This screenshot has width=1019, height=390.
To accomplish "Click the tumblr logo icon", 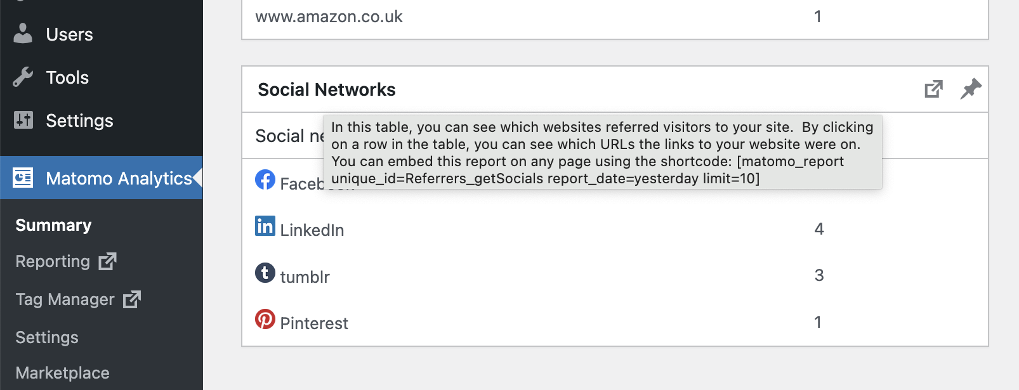I will [x=265, y=273].
